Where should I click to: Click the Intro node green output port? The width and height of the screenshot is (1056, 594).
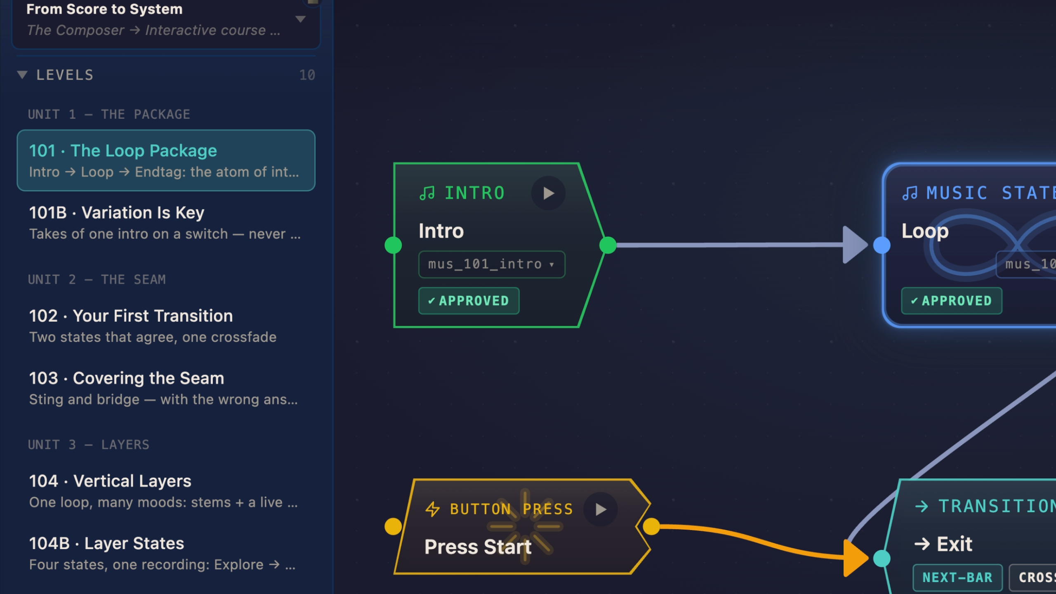point(608,245)
